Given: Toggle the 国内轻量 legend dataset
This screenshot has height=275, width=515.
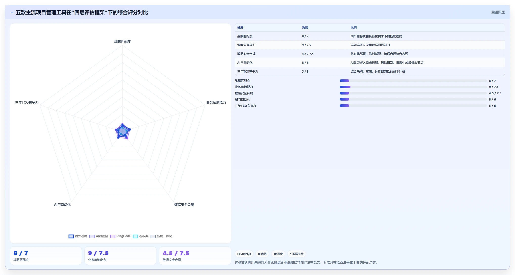Looking at the screenshot, I should (x=99, y=236).
